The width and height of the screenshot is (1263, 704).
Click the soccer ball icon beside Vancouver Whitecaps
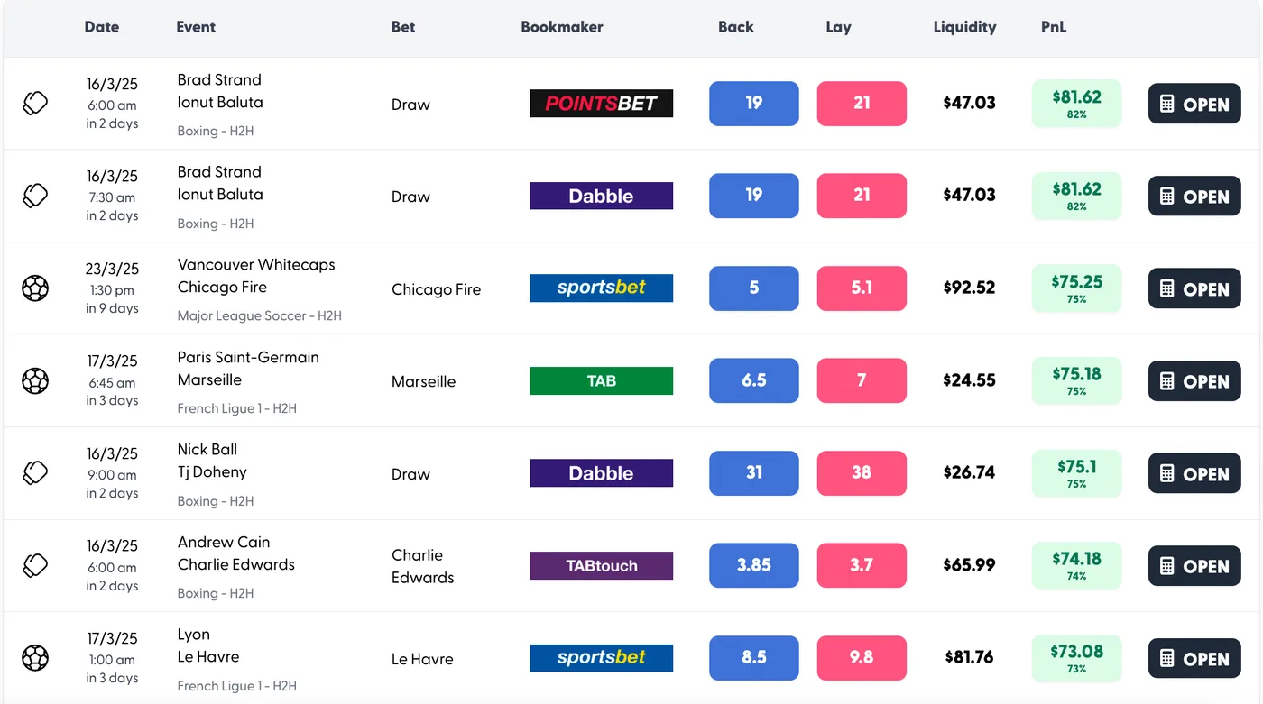point(35,288)
